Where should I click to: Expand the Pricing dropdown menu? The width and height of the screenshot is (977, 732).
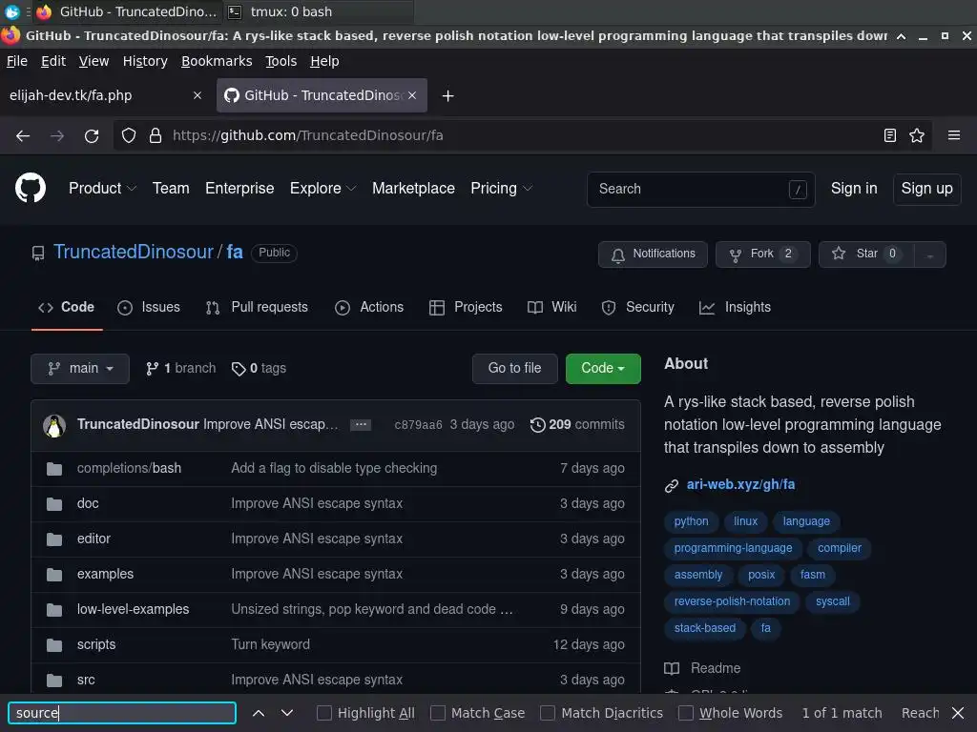pos(501,188)
